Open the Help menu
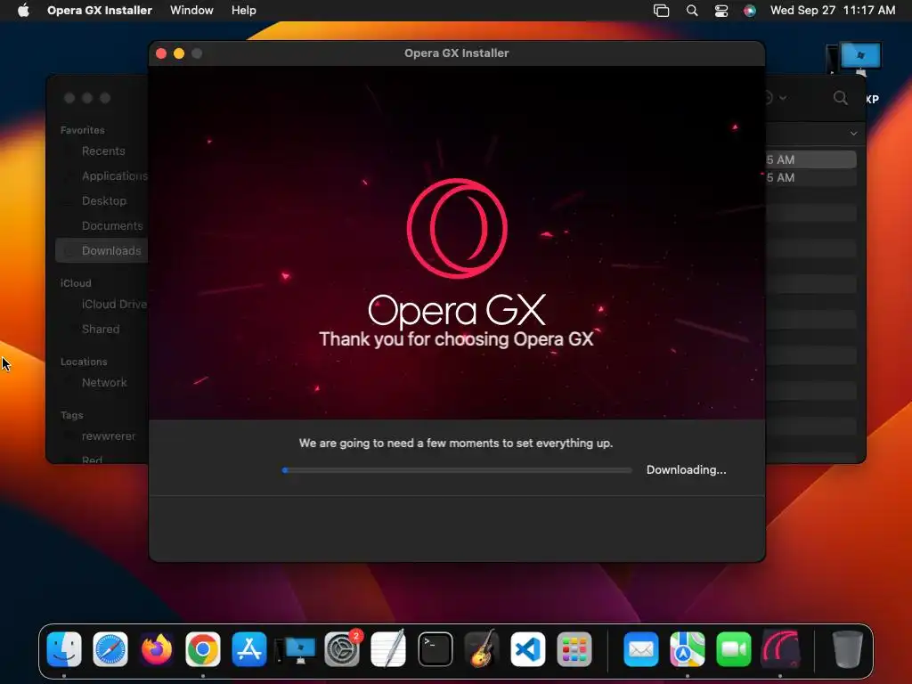 click(x=243, y=10)
